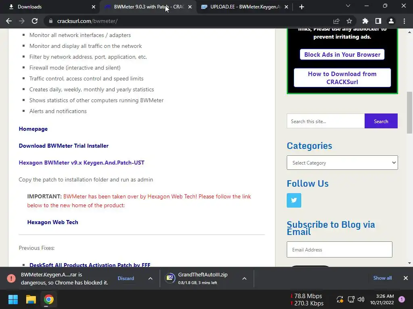Reload the cracksurl page
This screenshot has height=309, width=413.
(35, 21)
